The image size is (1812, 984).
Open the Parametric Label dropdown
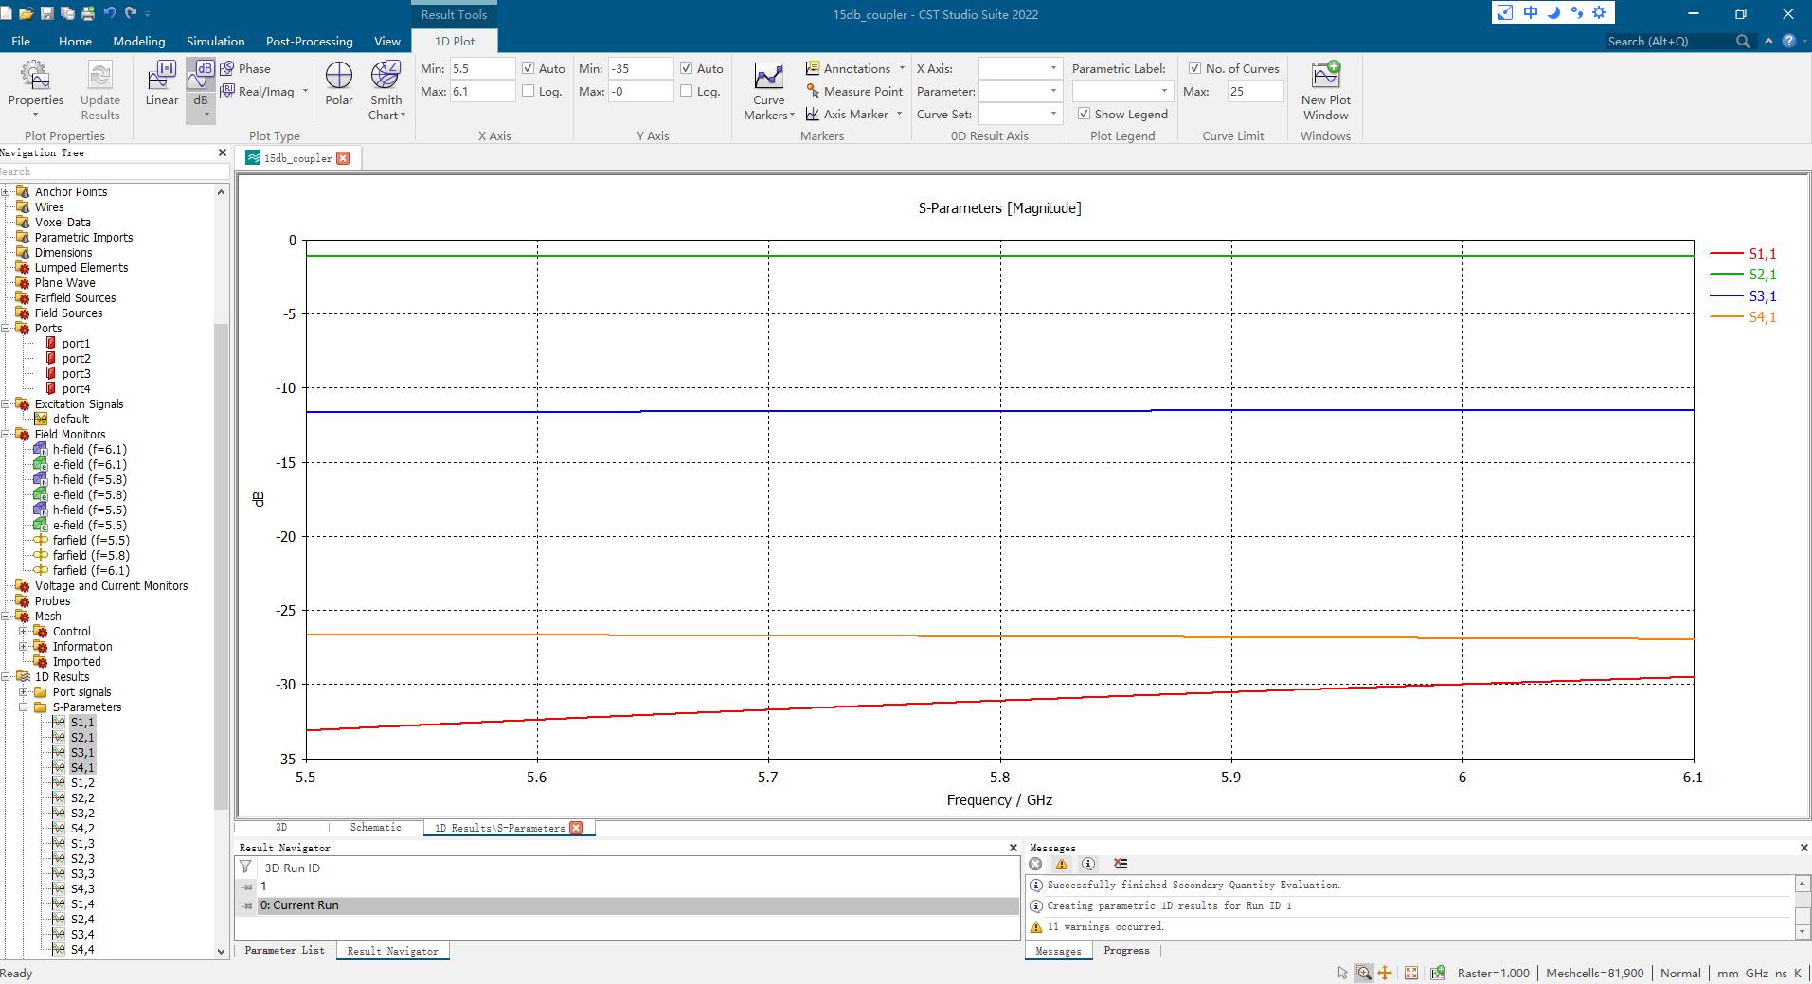pyautogui.click(x=1122, y=91)
